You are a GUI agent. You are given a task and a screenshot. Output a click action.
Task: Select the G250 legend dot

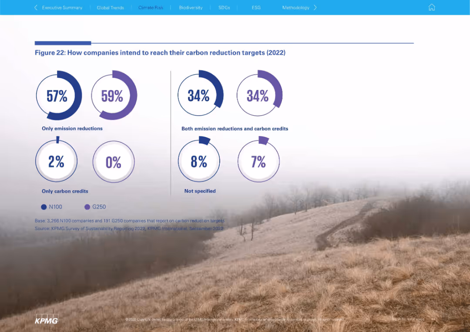tap(87, 207)
